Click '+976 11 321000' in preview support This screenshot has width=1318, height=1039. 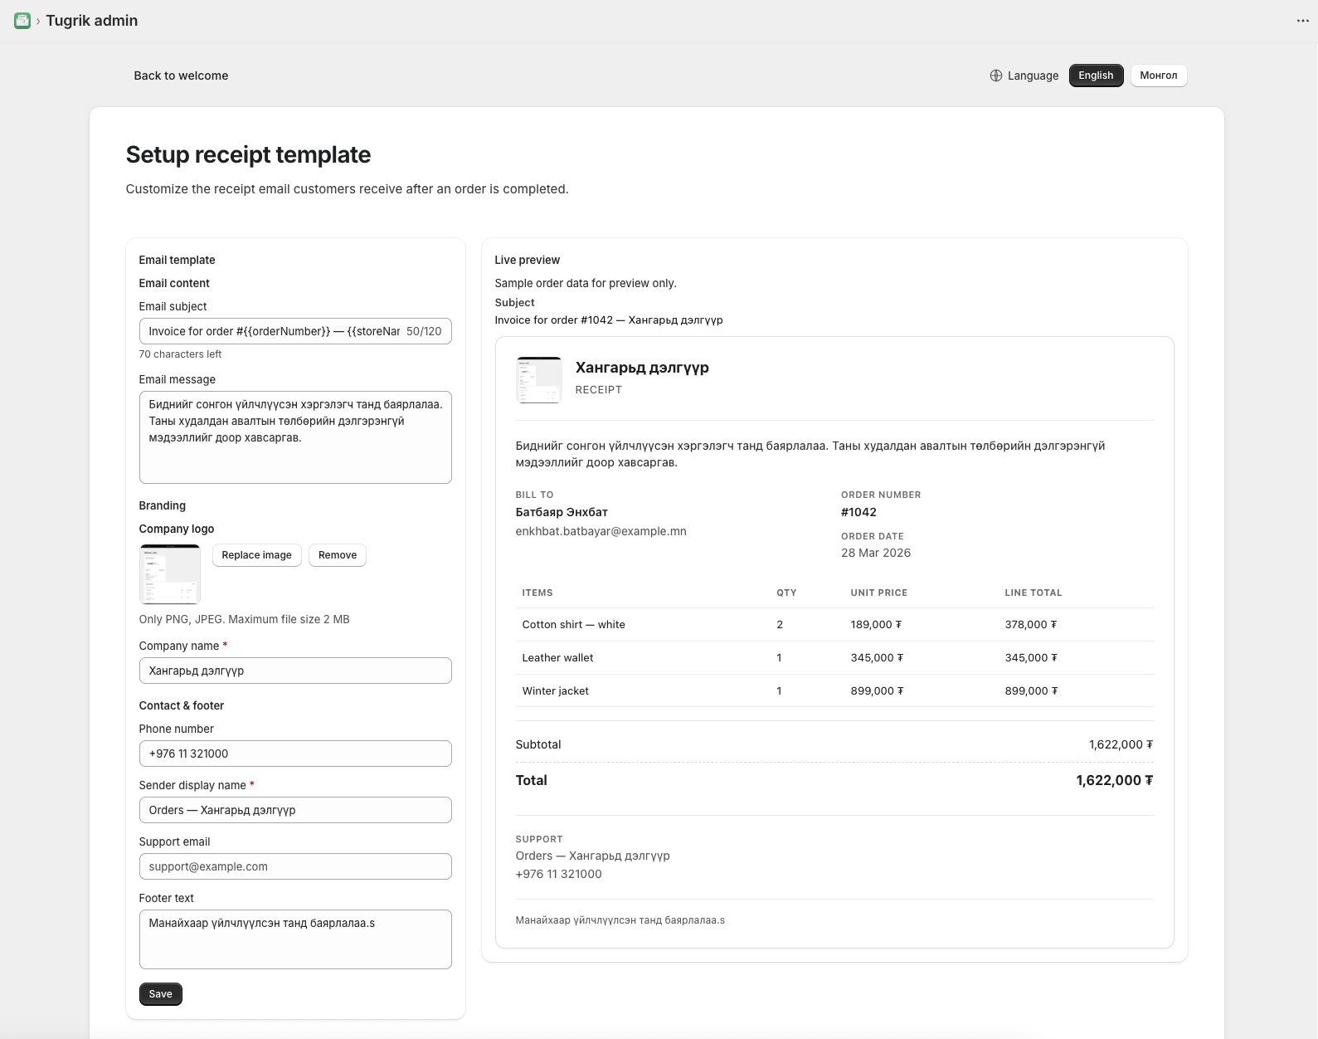point(558,874)
